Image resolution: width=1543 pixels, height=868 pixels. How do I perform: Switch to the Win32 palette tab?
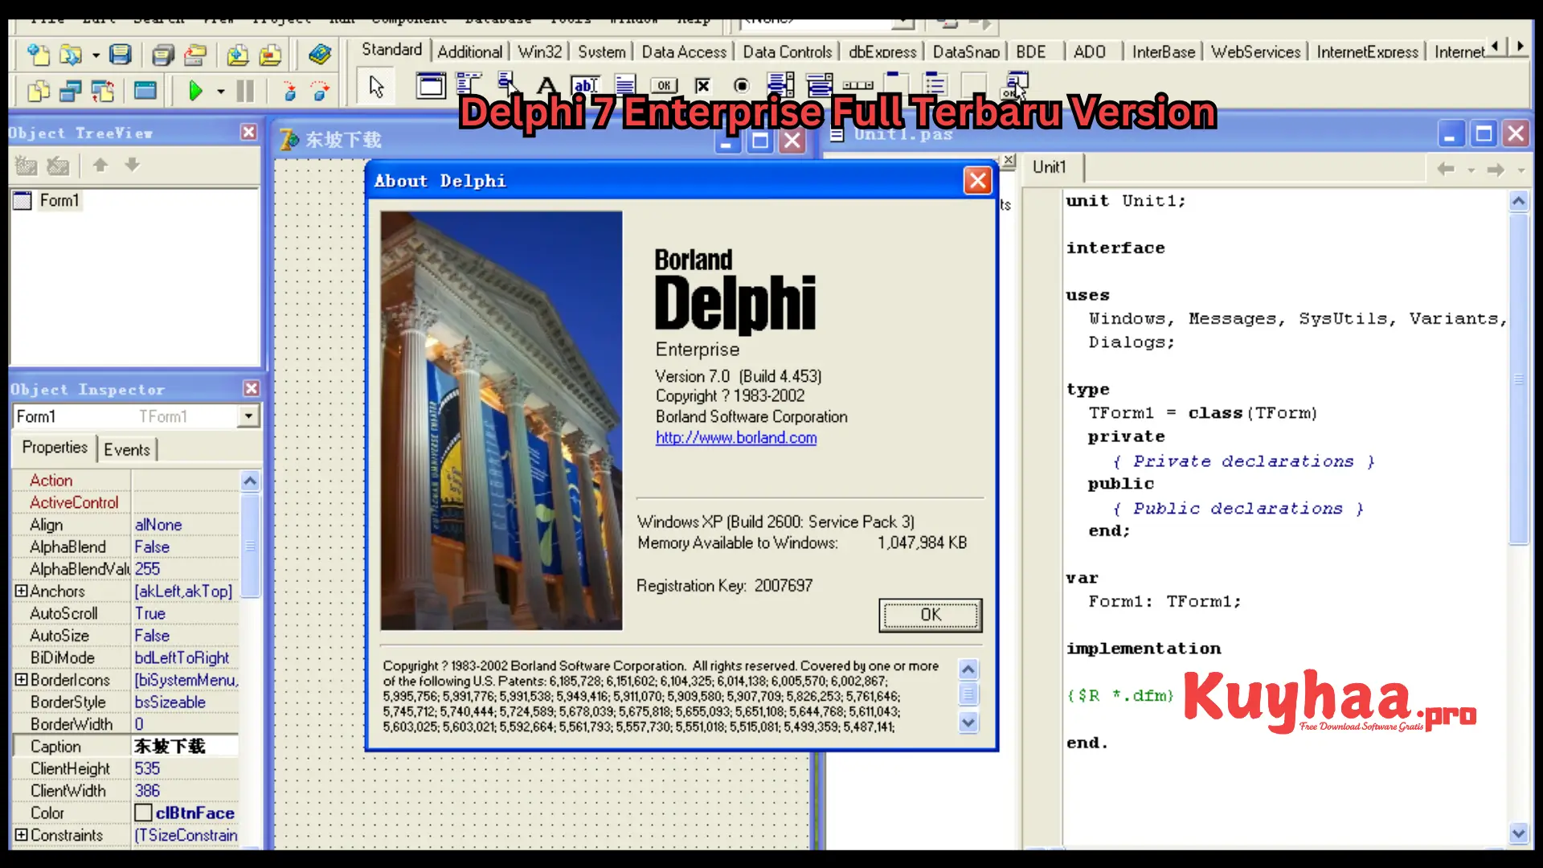[x=540, y=51]
